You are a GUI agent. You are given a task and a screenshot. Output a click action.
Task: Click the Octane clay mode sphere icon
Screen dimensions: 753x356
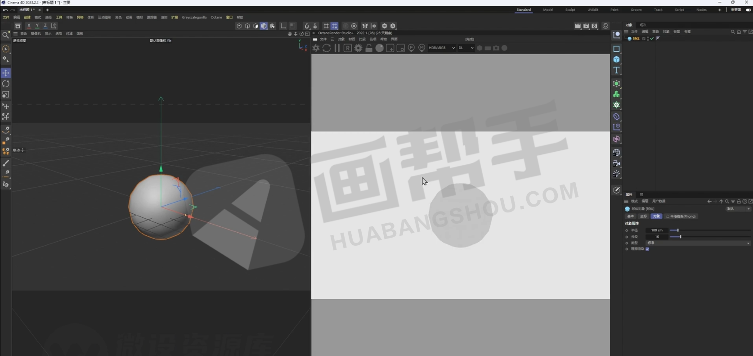click(380, 48)
